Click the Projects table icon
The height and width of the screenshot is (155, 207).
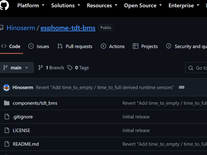click(x=135, y=46)
